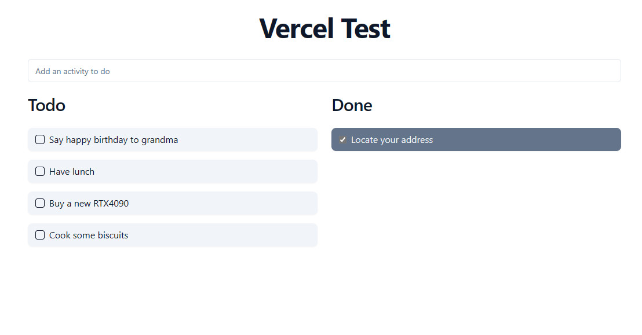This screenshot has width=642, height=335.
Task: Click the Have lunch item label text
Action: [71, 171]
